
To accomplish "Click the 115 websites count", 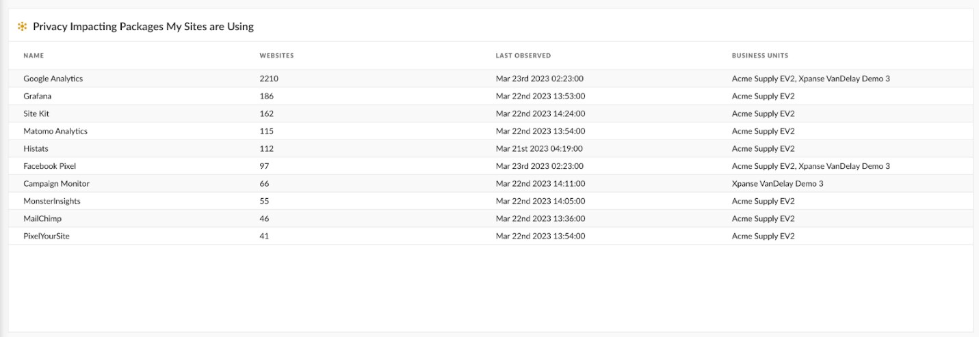I will 266,131.
